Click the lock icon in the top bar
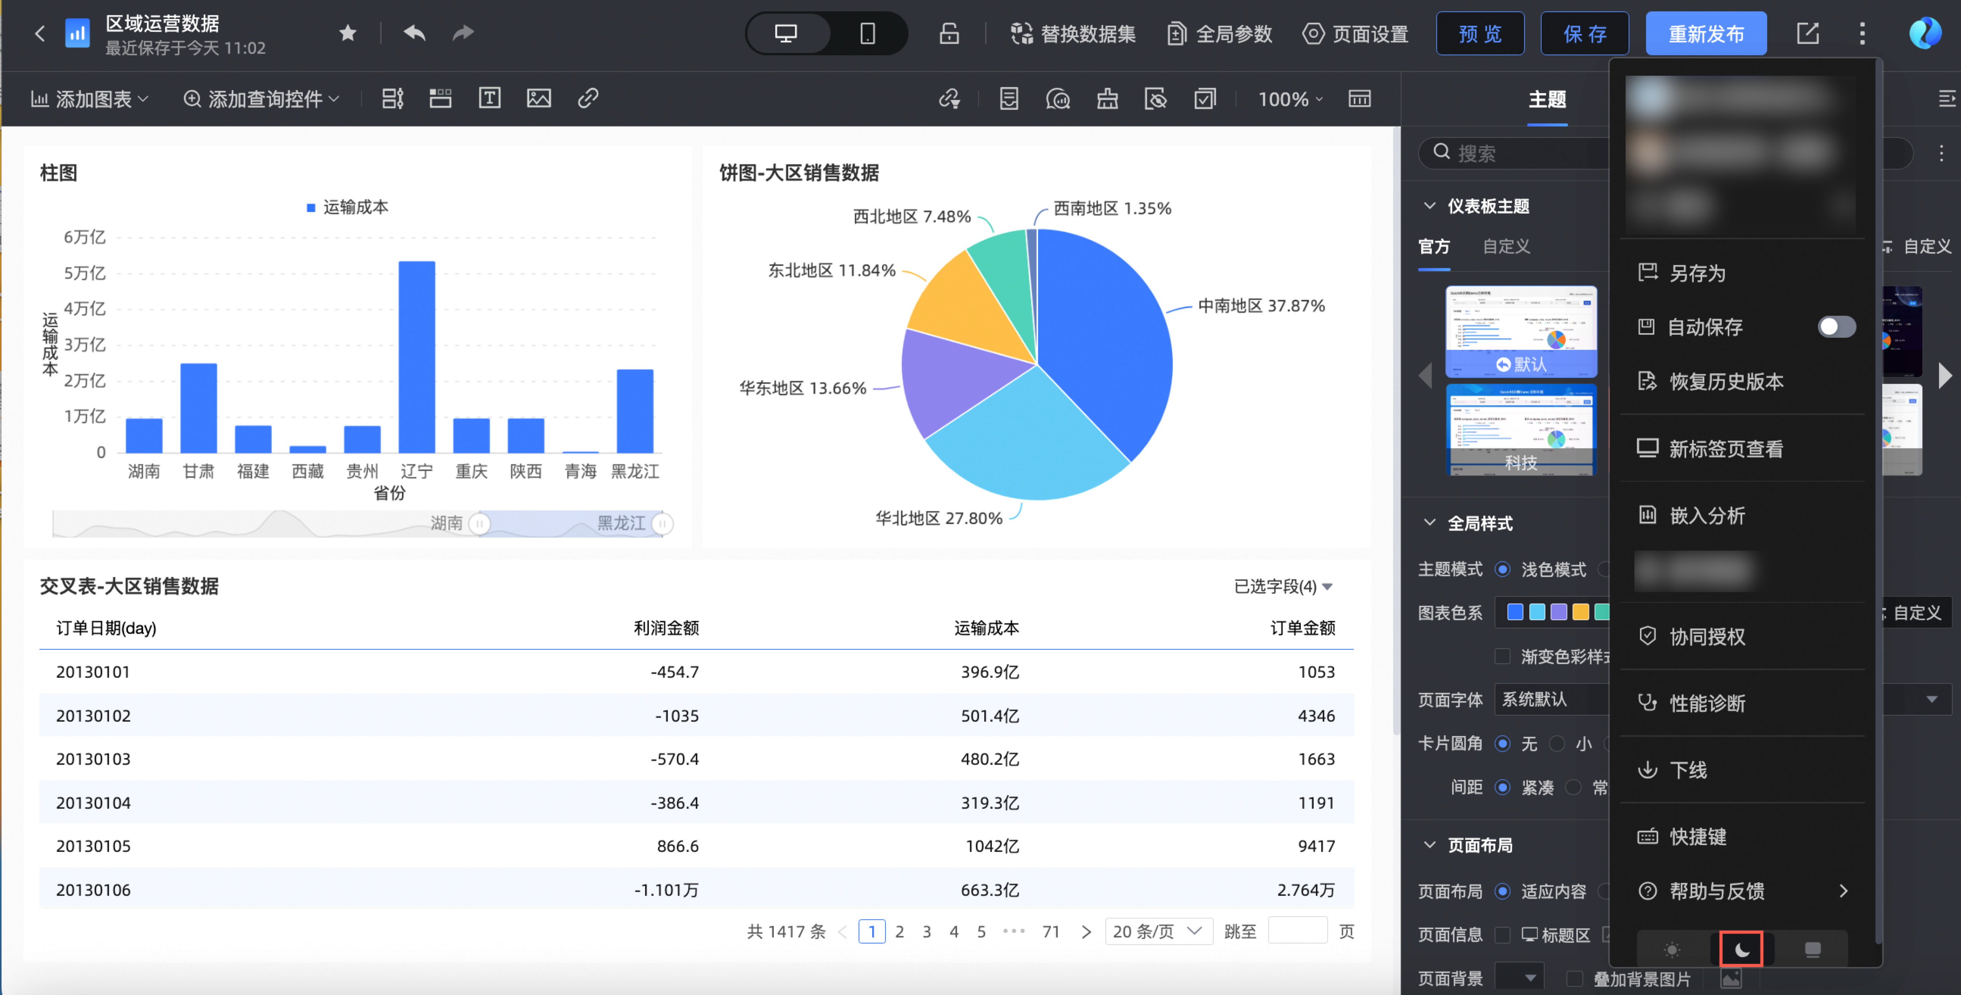This screenshot has width=1961, height=995. click(949, 33)
